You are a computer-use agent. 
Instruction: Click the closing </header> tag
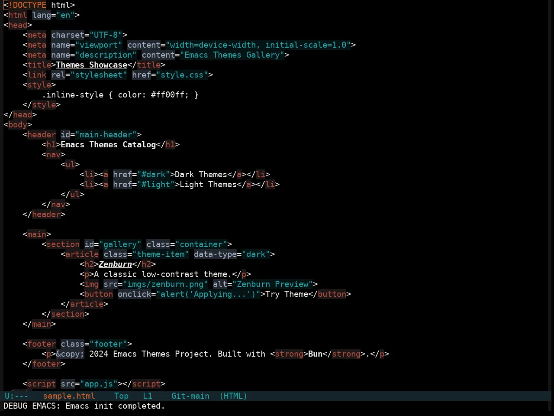tap(44, 214)
